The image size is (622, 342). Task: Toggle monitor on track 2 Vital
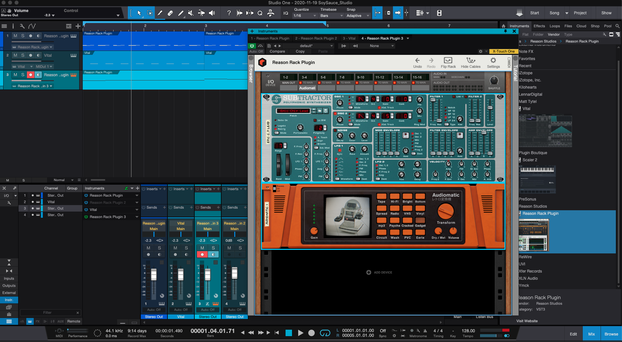[x=38, y=55]
